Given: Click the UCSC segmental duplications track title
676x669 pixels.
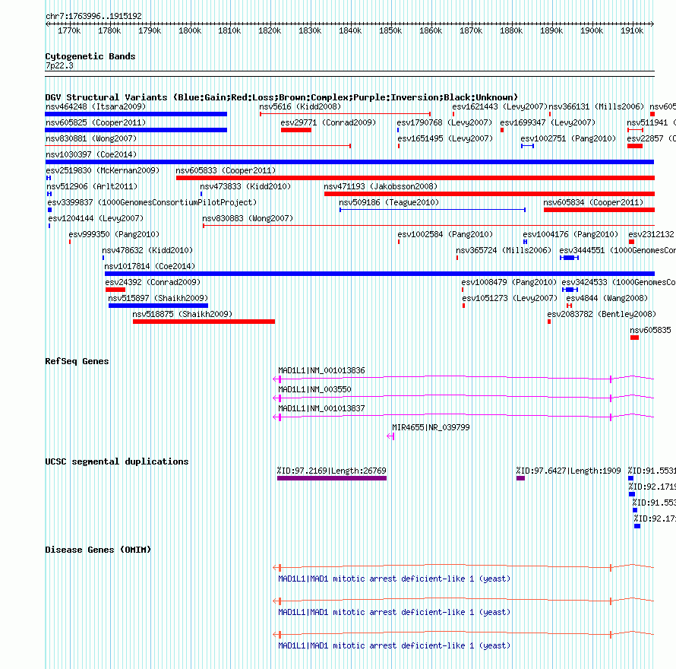Looking at the screenshot, I should pyautogui.click(x=117, y=461).
